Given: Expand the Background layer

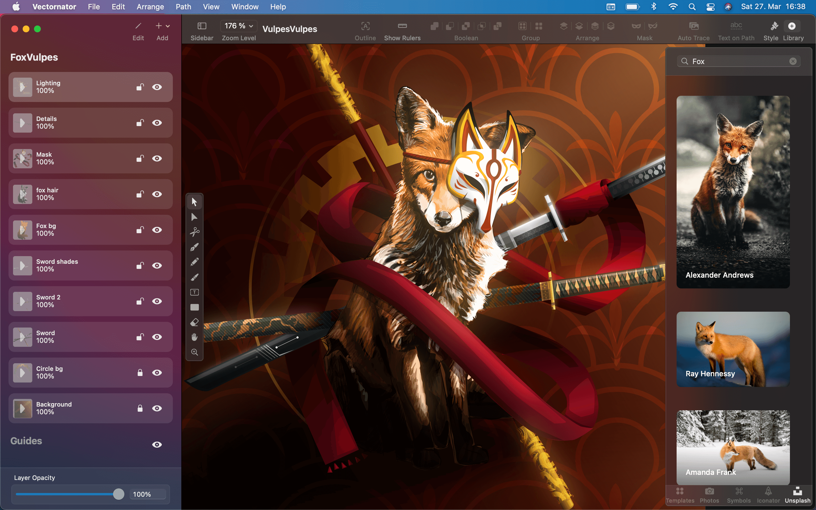Looking at the screenshot, I should 22,409.
